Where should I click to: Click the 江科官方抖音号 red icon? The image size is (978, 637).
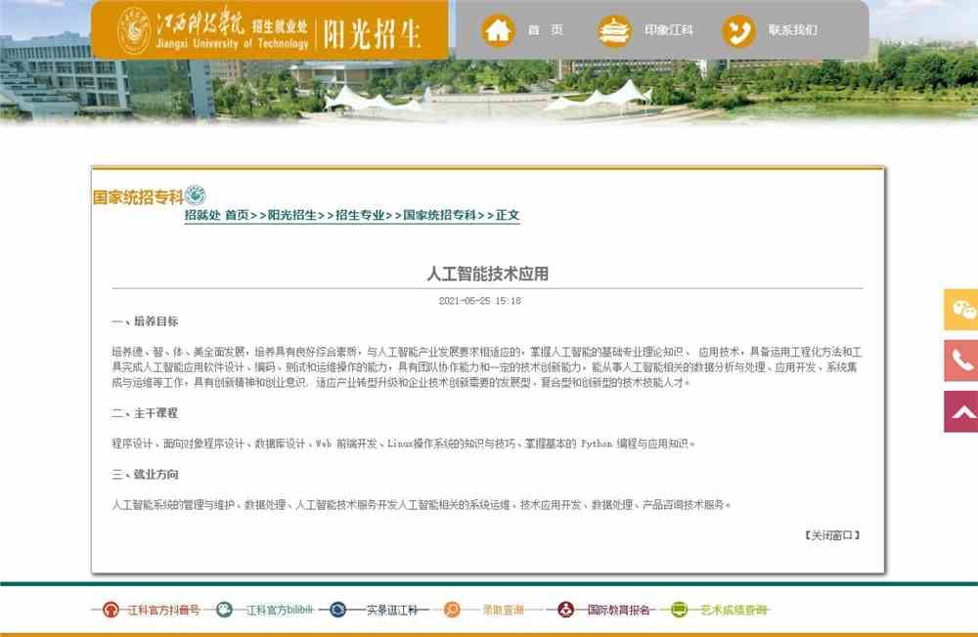111,610
